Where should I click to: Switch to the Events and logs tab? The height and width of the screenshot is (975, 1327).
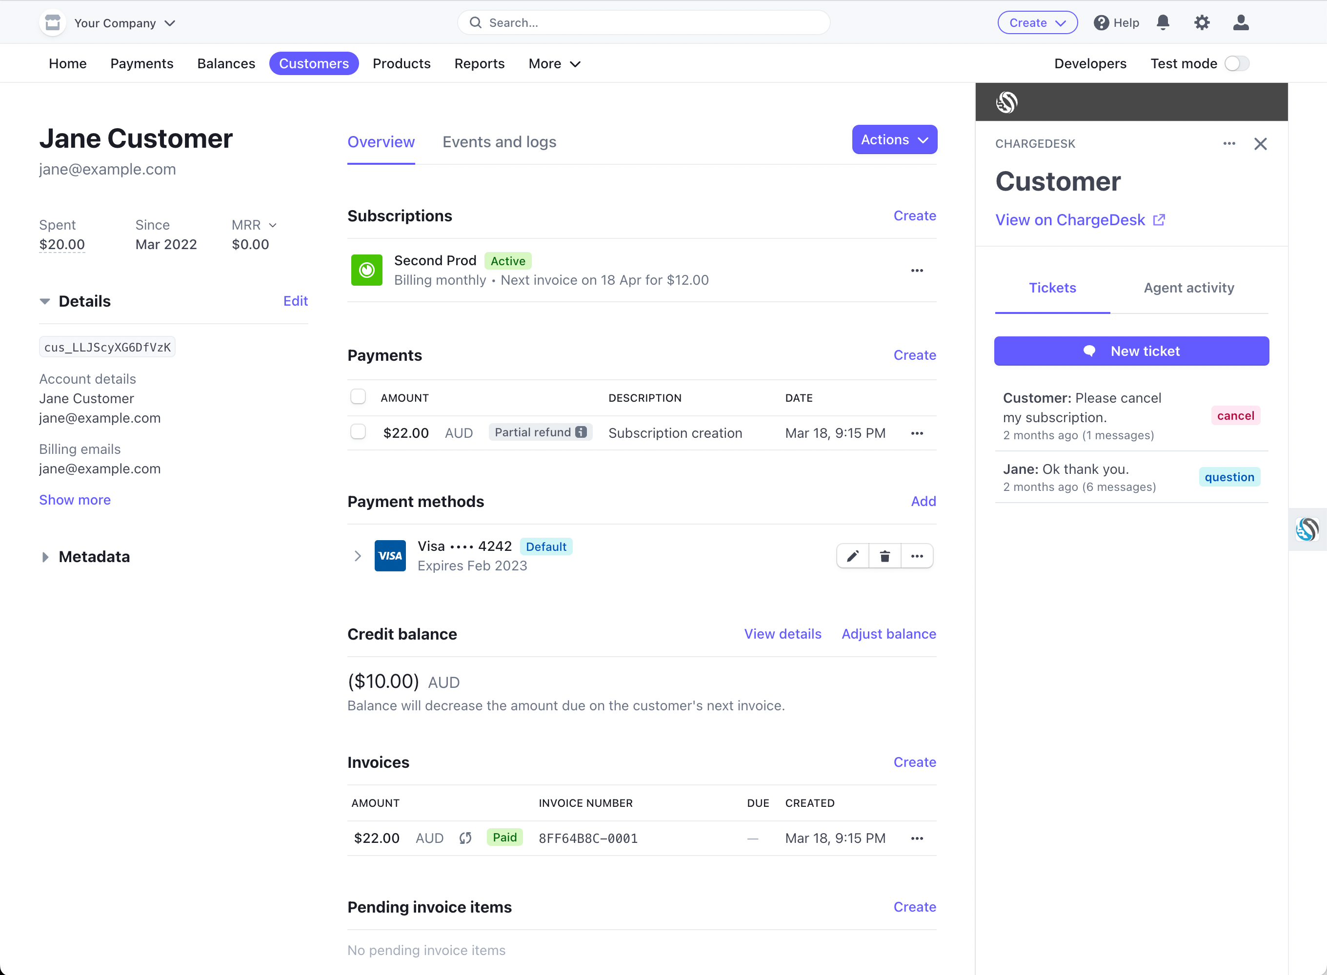(500, 142)
